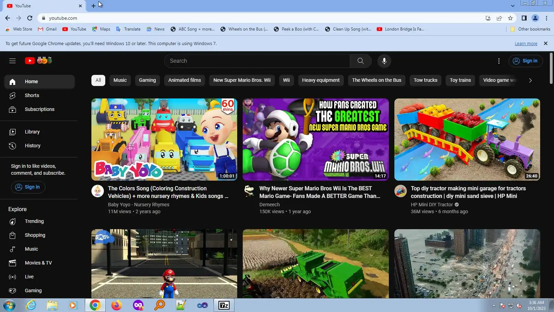Open the Chrome profile avatar icon
The width and height of the screenshot is (554, 312).
pyautogui.click(x=535, y=18)
